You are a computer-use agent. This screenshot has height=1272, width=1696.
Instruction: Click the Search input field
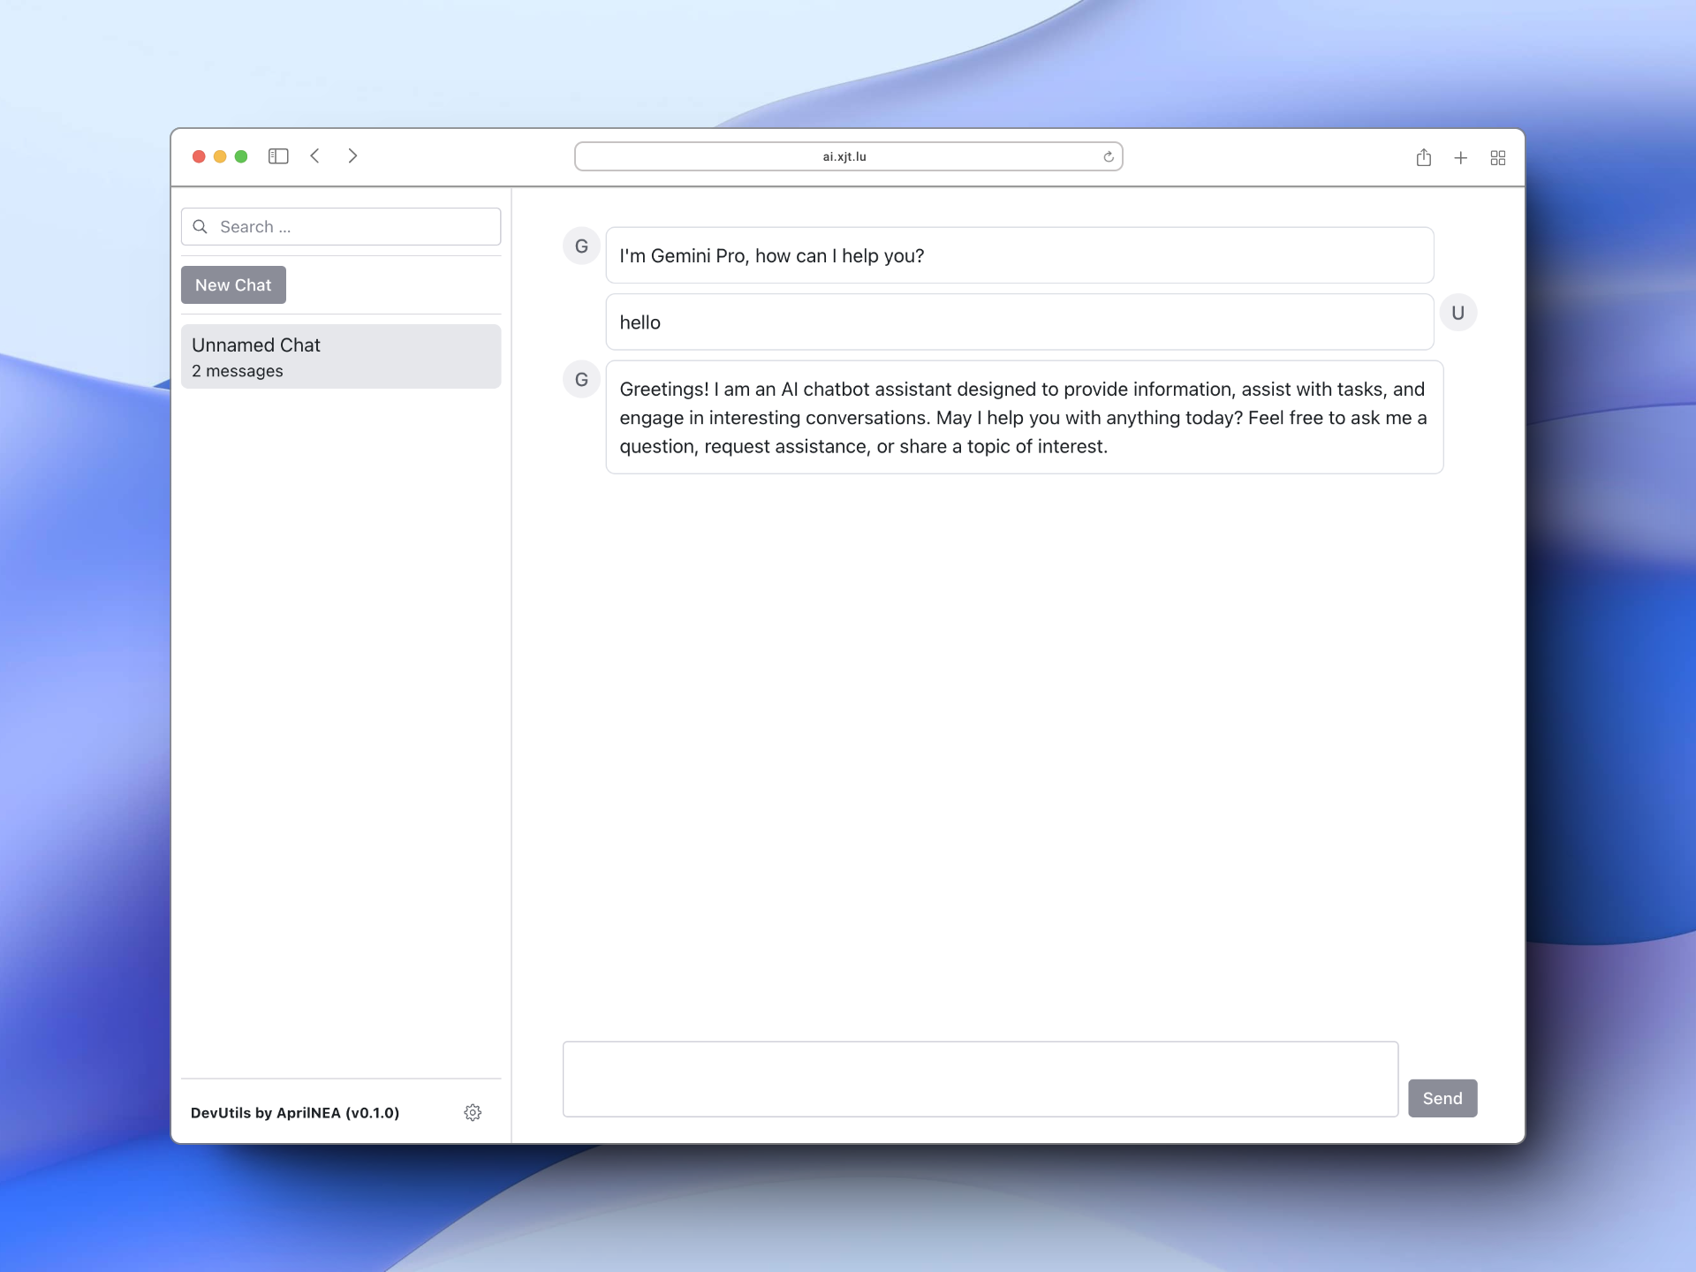pyautogui.click(x=339, y=226)
